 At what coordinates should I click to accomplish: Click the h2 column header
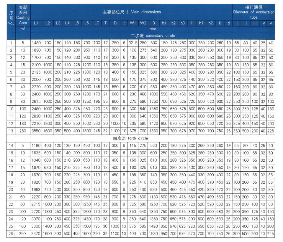pos(210,23)
